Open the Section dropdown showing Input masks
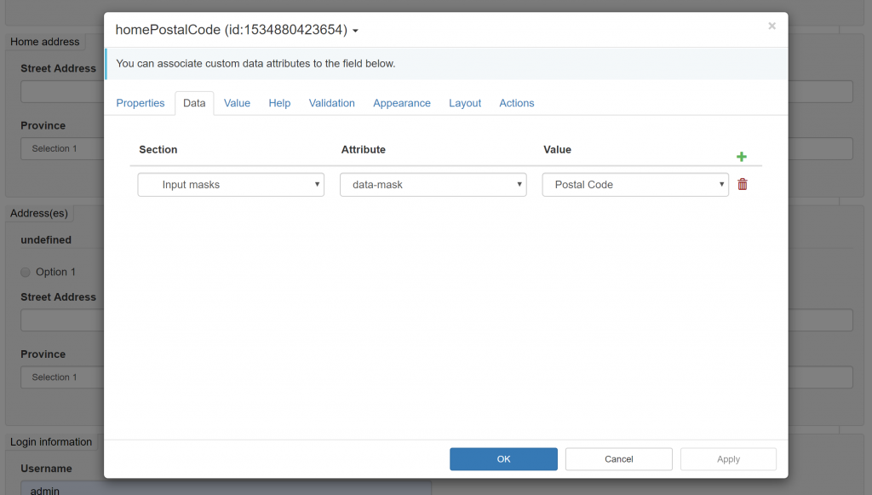The width and height of the screenshot is (872, 495). pos(230,183)
